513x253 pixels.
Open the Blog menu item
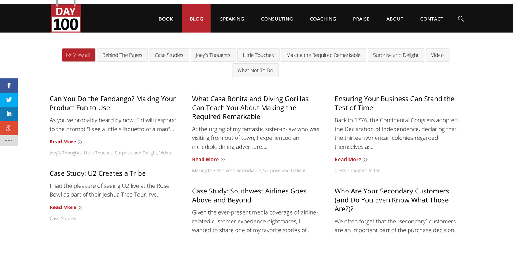point(196,19)
